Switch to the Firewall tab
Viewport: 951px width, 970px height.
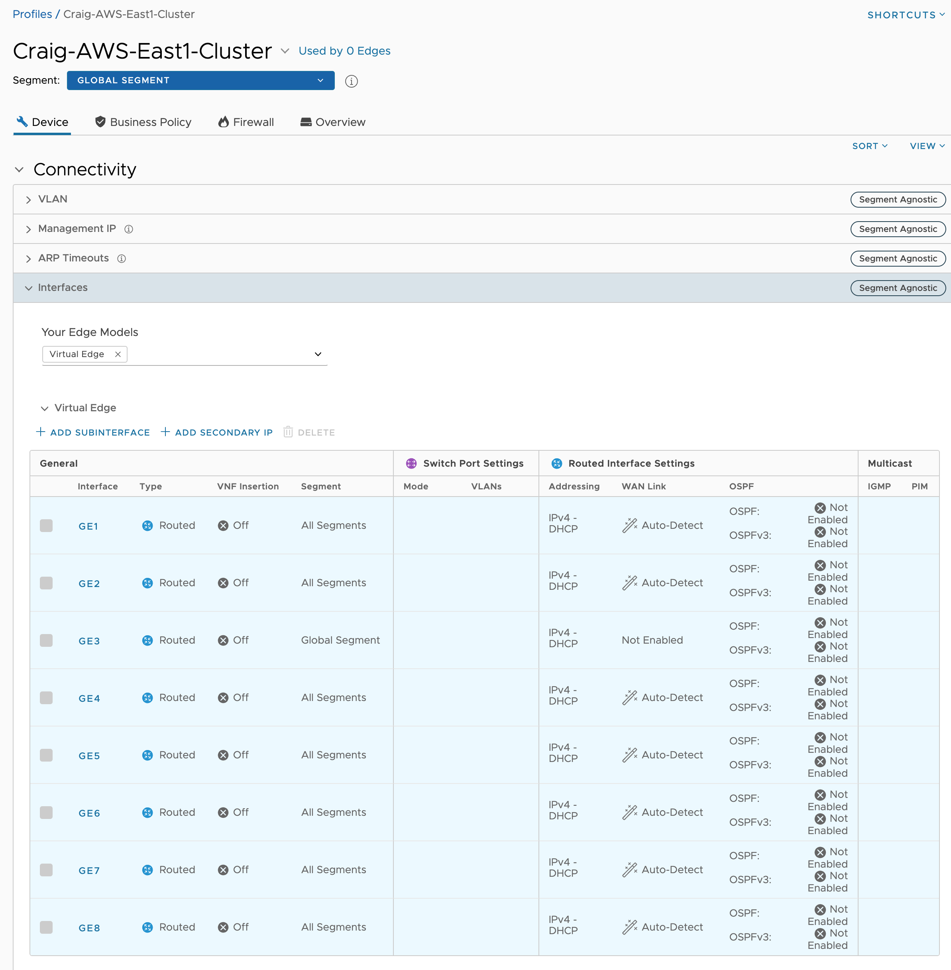[246, 122]
